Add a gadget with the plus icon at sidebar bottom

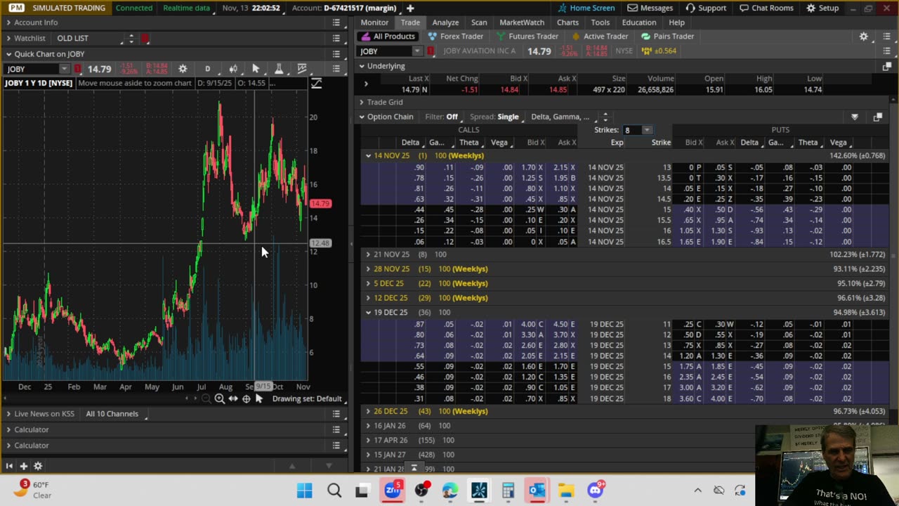(x=23, y=466)
